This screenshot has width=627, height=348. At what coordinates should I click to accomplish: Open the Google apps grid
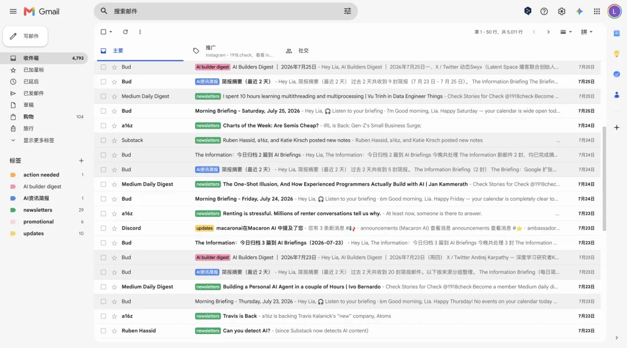(x=597, y=11)
